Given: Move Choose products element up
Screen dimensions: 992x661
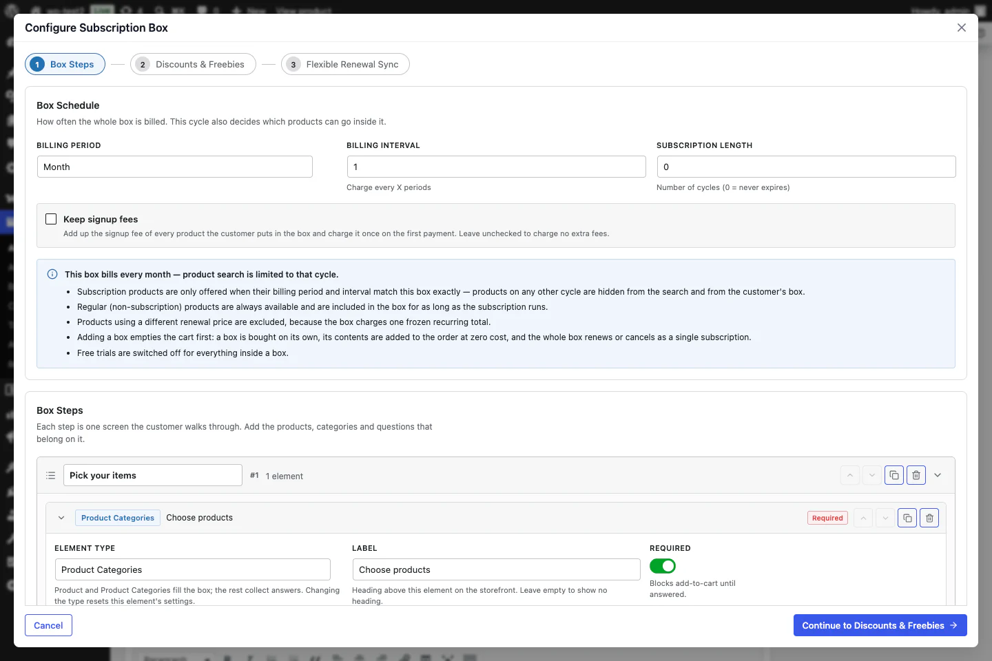Looking at the screenshot, I should tap(863, 518).
